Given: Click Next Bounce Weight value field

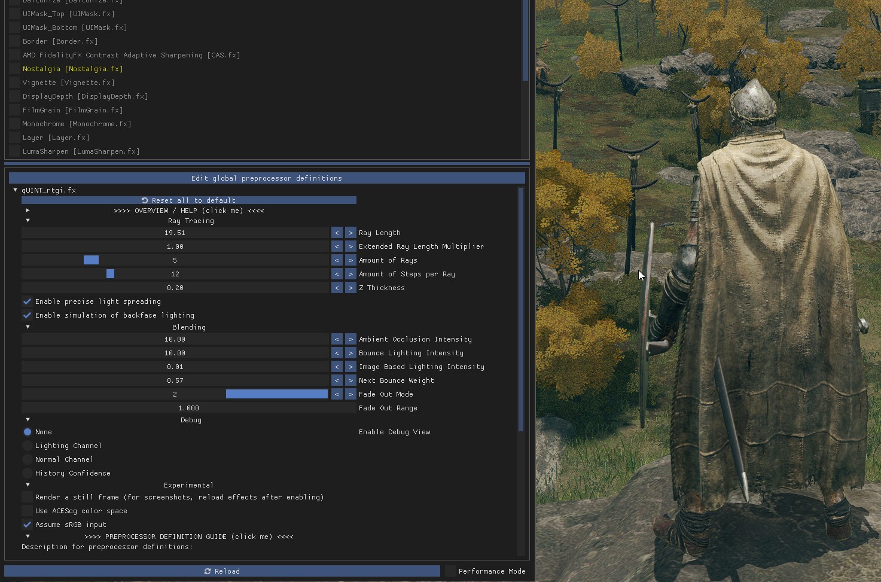Looking at the screenshot, I should (x=175, y=380).
